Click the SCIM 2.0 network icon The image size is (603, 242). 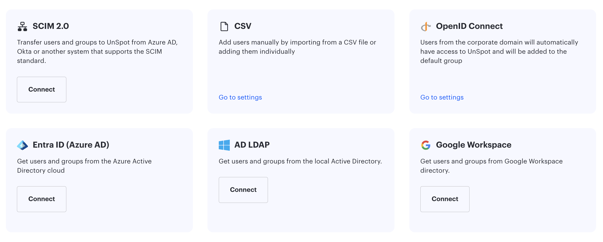[22, 26]
